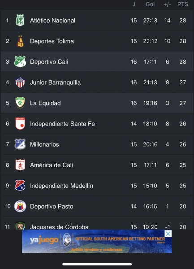Tap the Millonarios team badge

tap(20, 144)
